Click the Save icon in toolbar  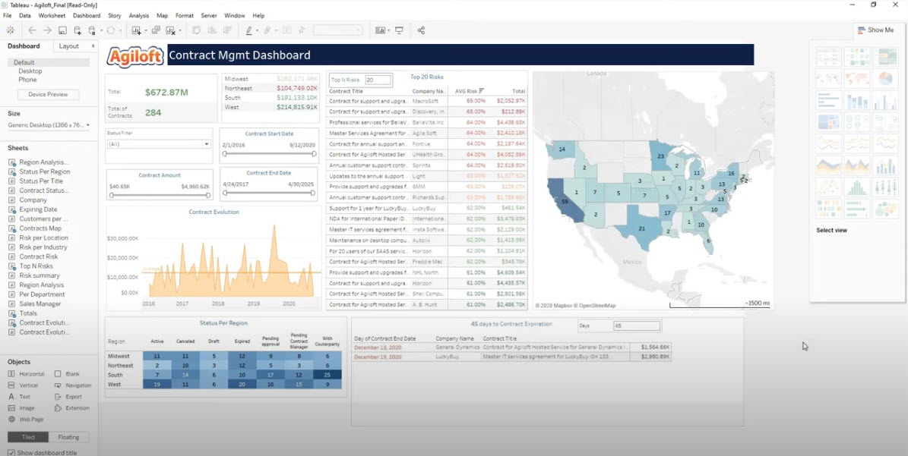click(x=62, y=30)
